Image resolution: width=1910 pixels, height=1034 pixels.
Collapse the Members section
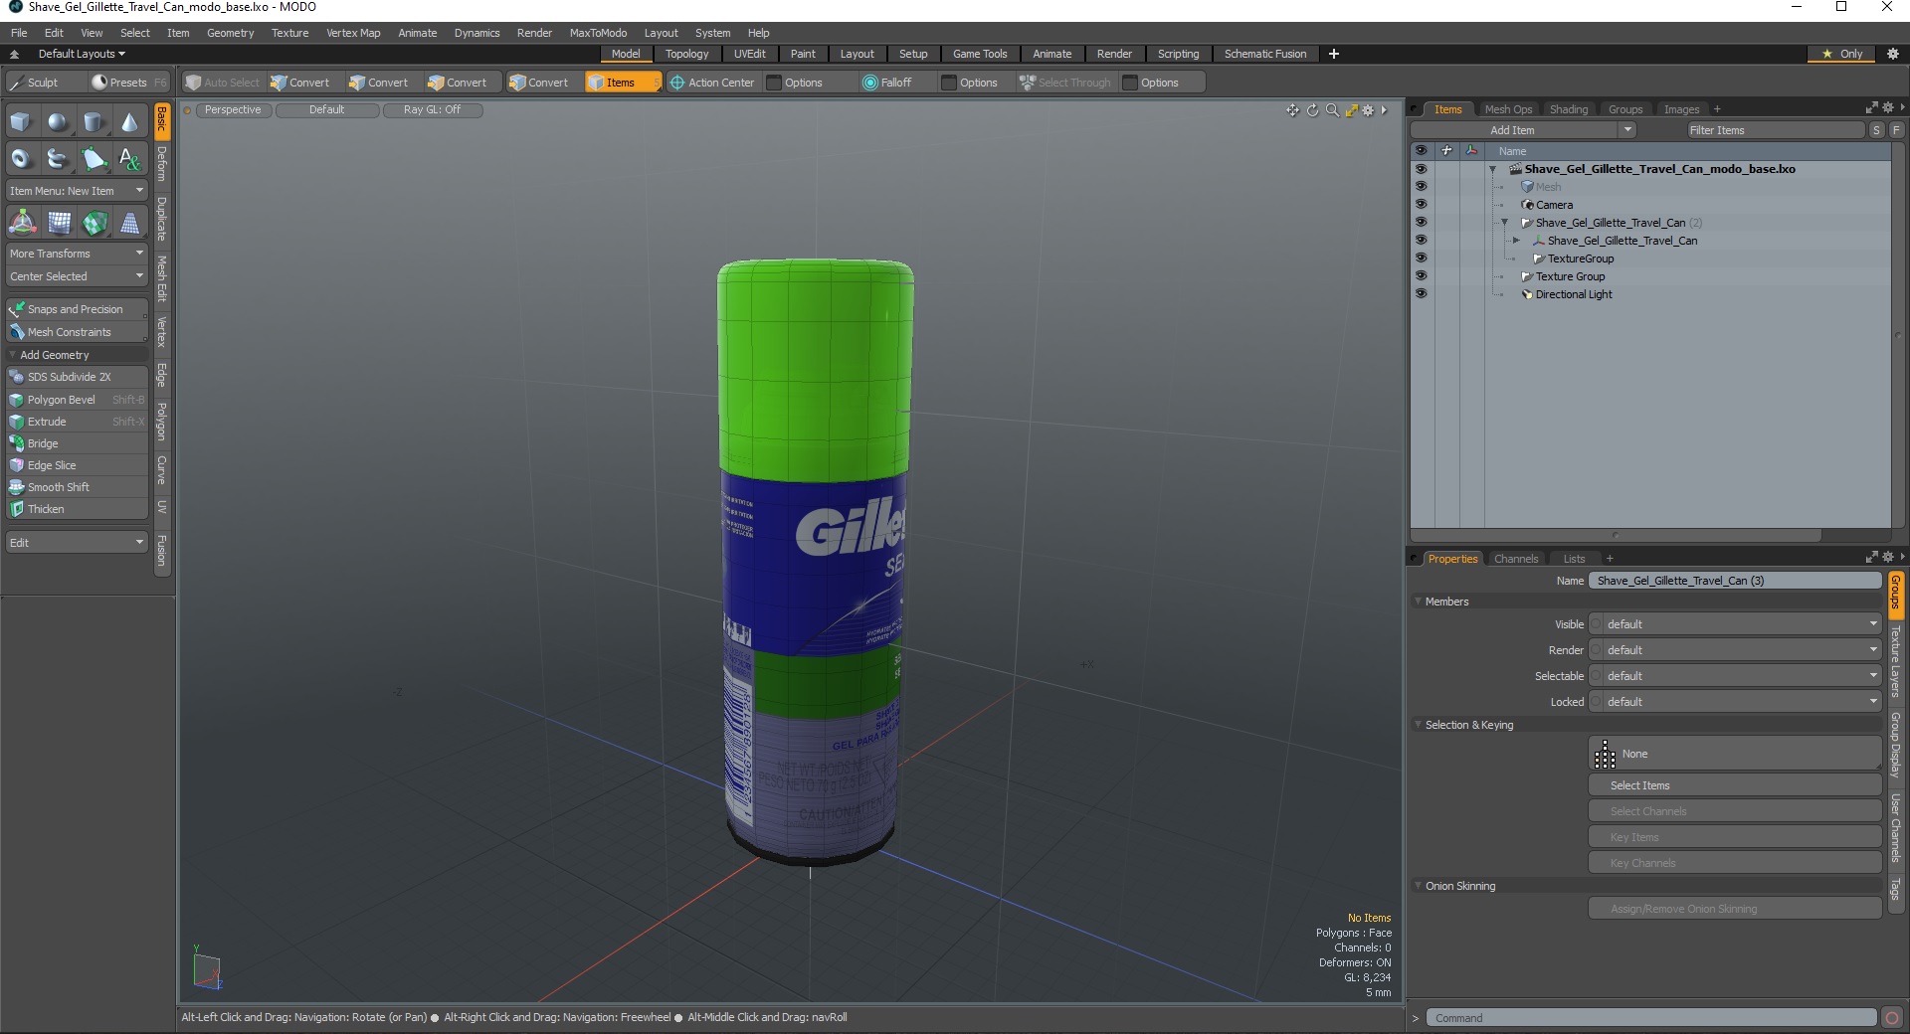pos(1418,602)
